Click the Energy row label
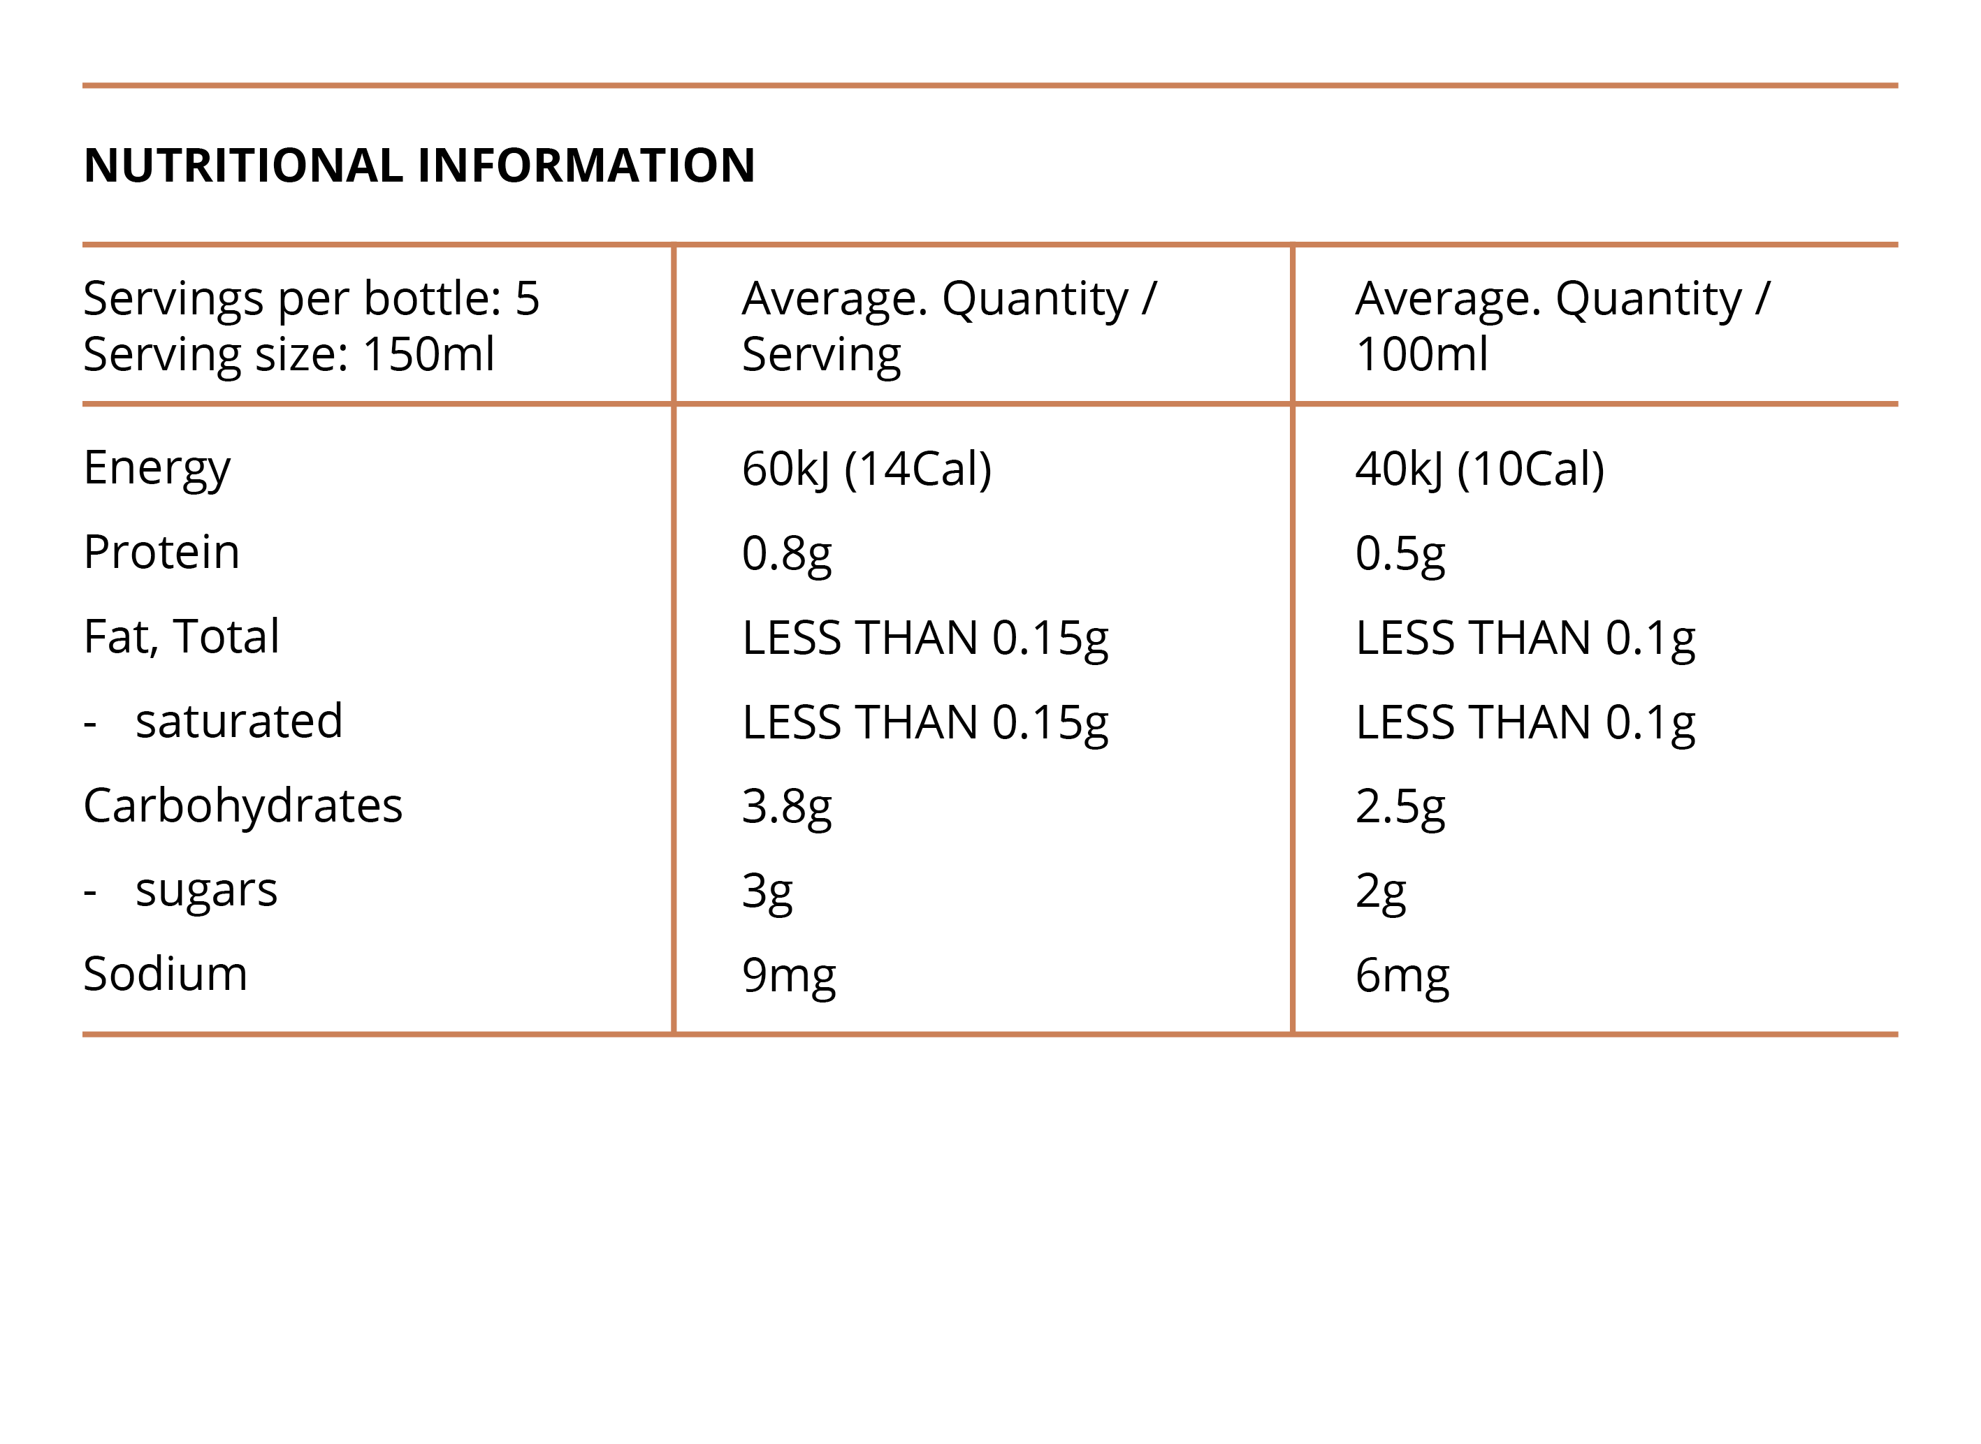The width and height of the screenshot is (1981, 1444). tap(157, 469)
